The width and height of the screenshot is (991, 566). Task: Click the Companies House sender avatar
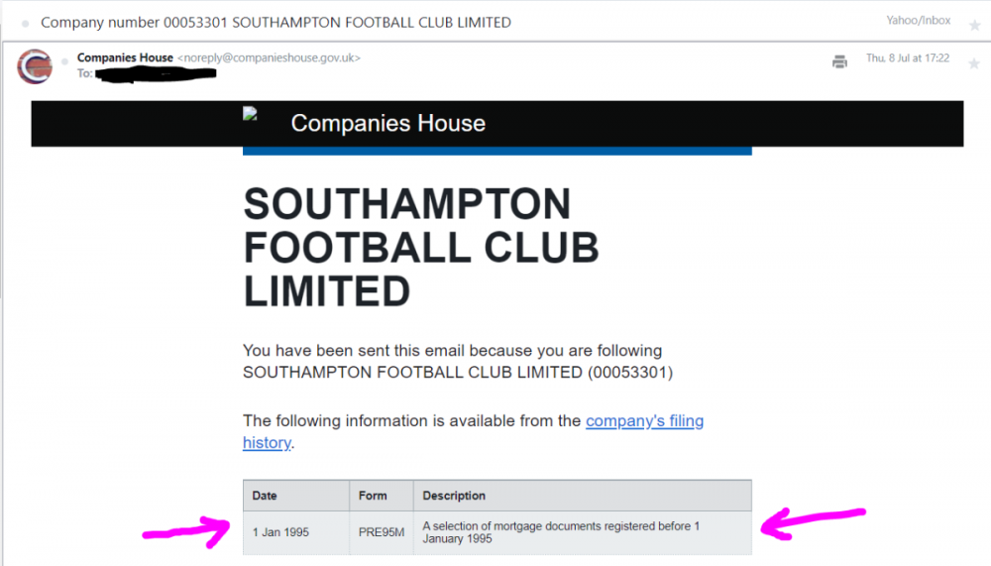(35, 66)
